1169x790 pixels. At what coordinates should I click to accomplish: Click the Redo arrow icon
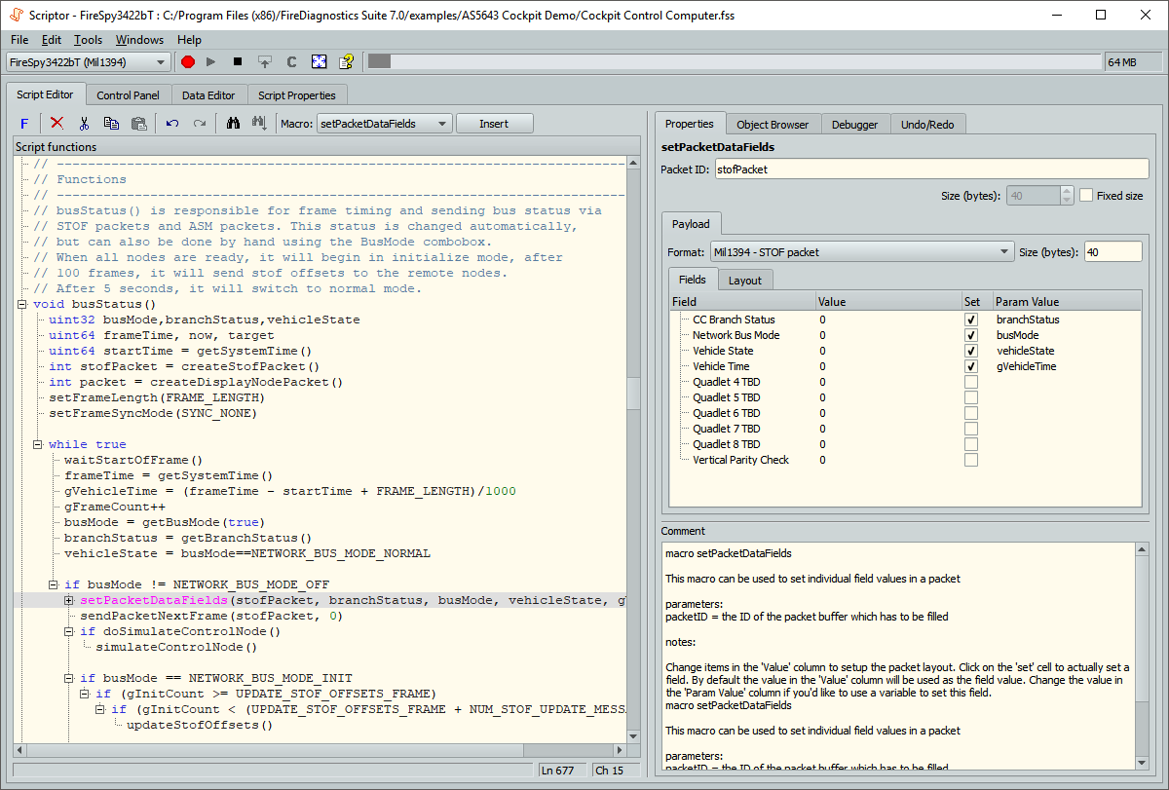pyautogui.click(x=200, y=124)
